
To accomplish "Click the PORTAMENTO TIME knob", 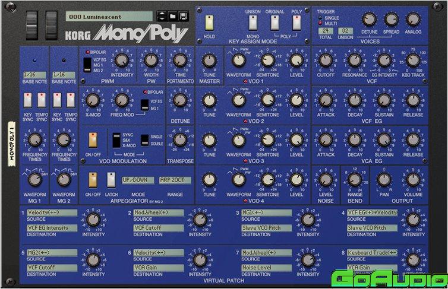I will click(180, 61).
